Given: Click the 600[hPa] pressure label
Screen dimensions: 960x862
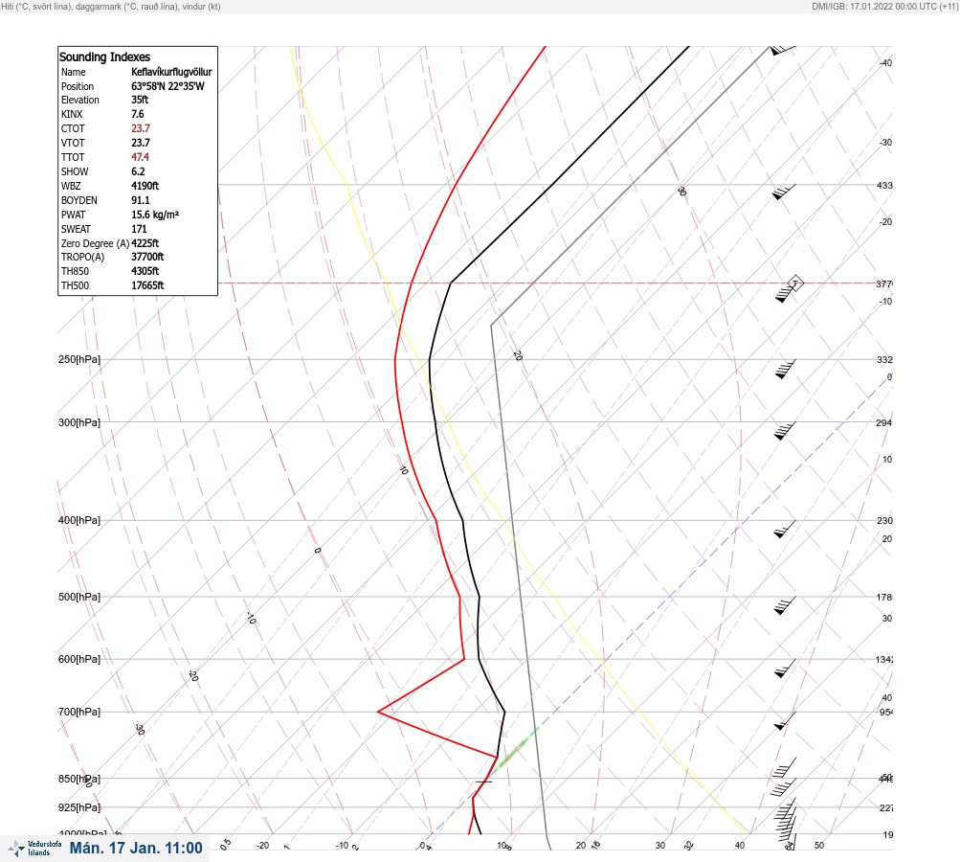Looking at the screenshot, I should click(79, 659).
